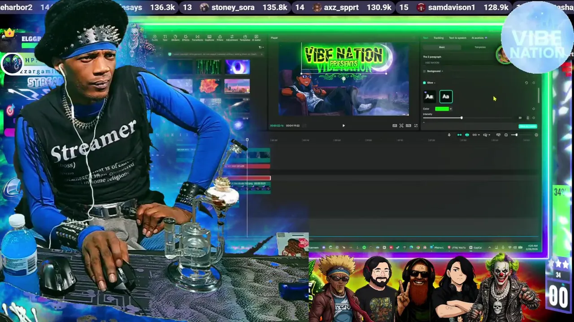574x322 pixels.
Task: Click the fullscreen icon in Player
Action: click(x=416, y=126)
